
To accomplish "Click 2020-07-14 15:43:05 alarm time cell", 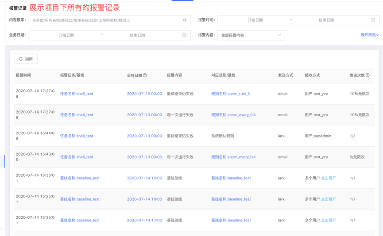I will pyautogui.click(x=35, y=157).
